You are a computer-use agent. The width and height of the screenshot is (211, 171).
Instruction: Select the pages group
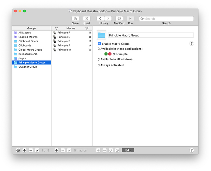pyautogui.click(x=32, y=58)
